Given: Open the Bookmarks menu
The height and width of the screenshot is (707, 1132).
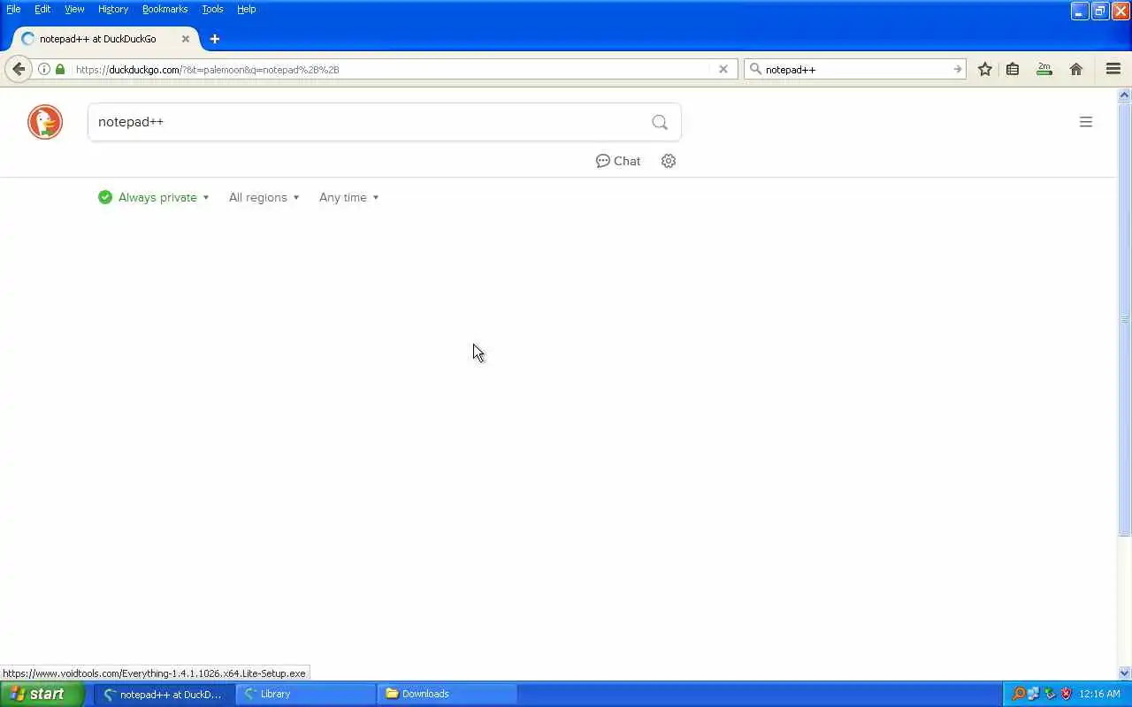Looking at the screenshot, I should click(165, 9).
